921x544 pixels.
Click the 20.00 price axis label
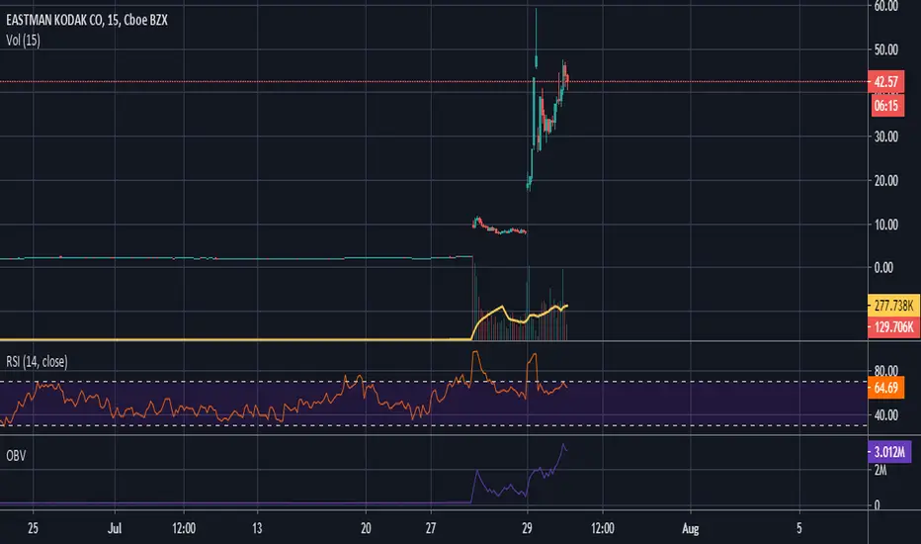(x=885, y=181)
